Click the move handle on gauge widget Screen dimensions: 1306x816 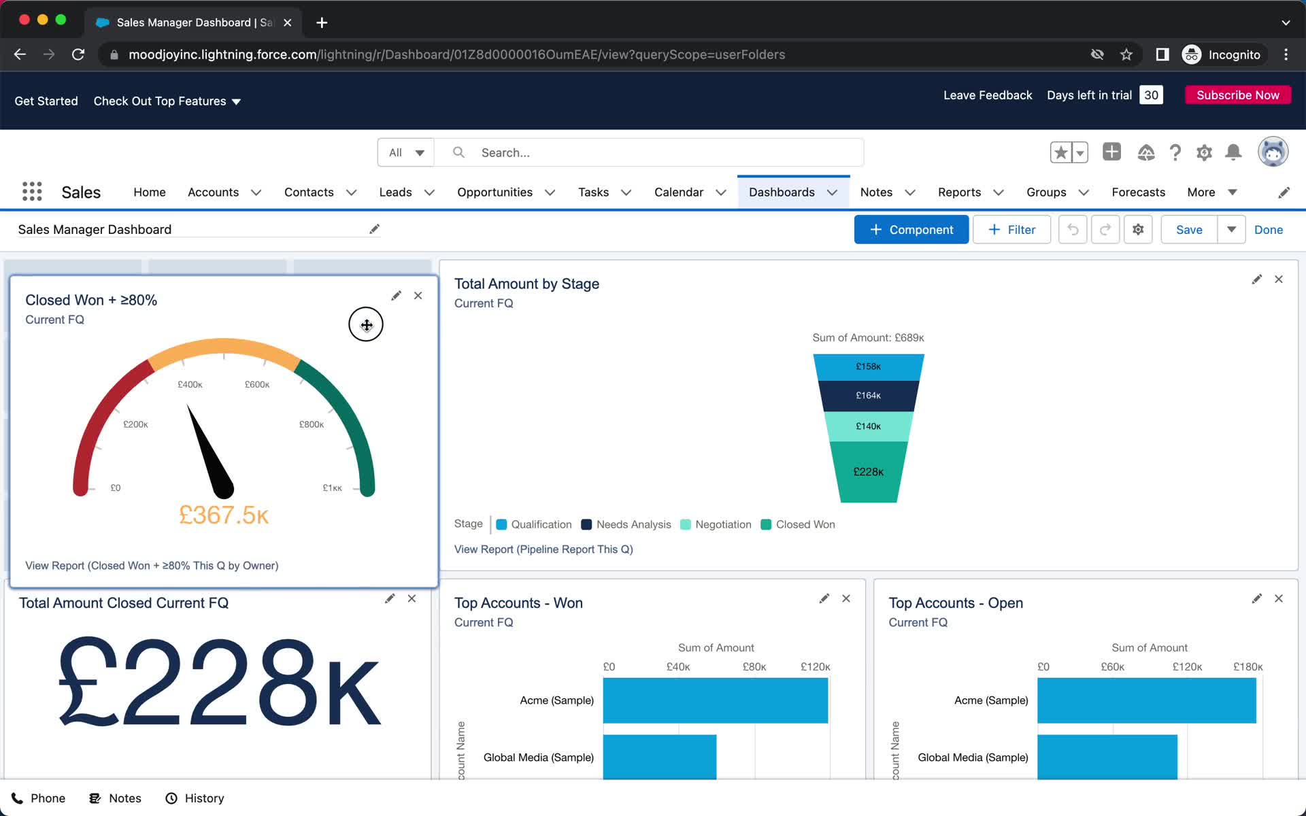click(x=366, y=324)
